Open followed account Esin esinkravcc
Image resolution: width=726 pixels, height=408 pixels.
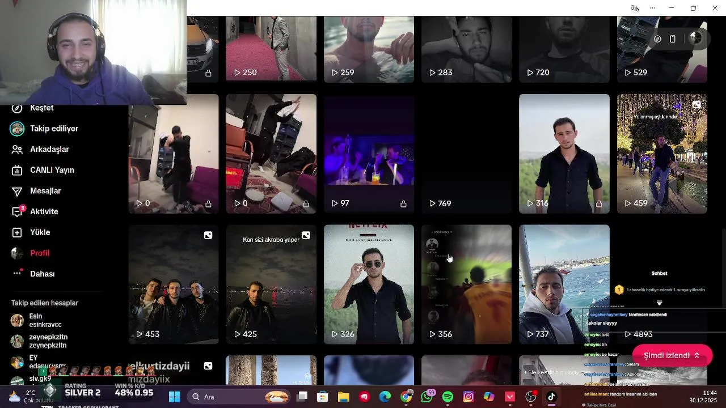[37, 320]
